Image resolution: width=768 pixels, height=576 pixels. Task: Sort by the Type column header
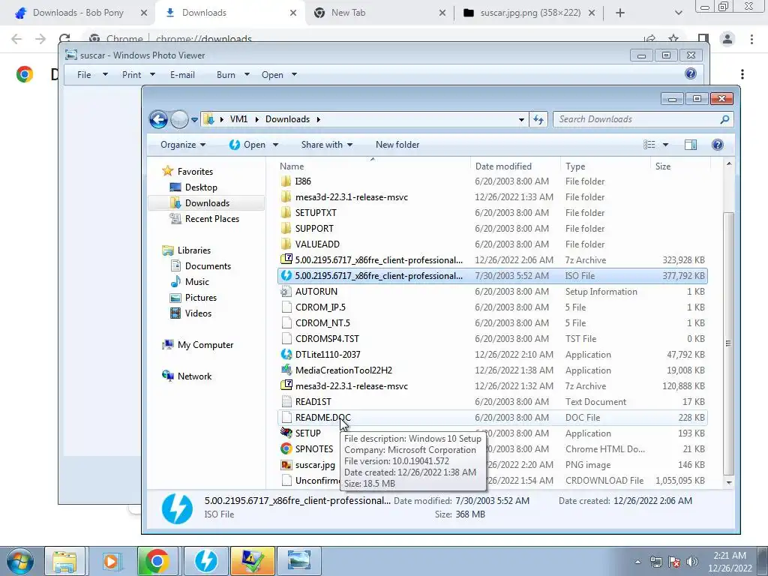click(605, 166)
